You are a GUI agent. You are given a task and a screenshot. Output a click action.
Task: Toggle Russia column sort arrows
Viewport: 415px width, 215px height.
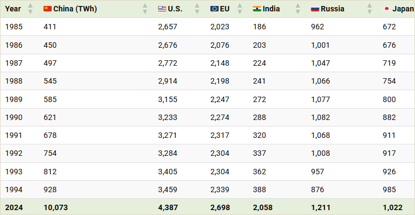click(369, 9)
